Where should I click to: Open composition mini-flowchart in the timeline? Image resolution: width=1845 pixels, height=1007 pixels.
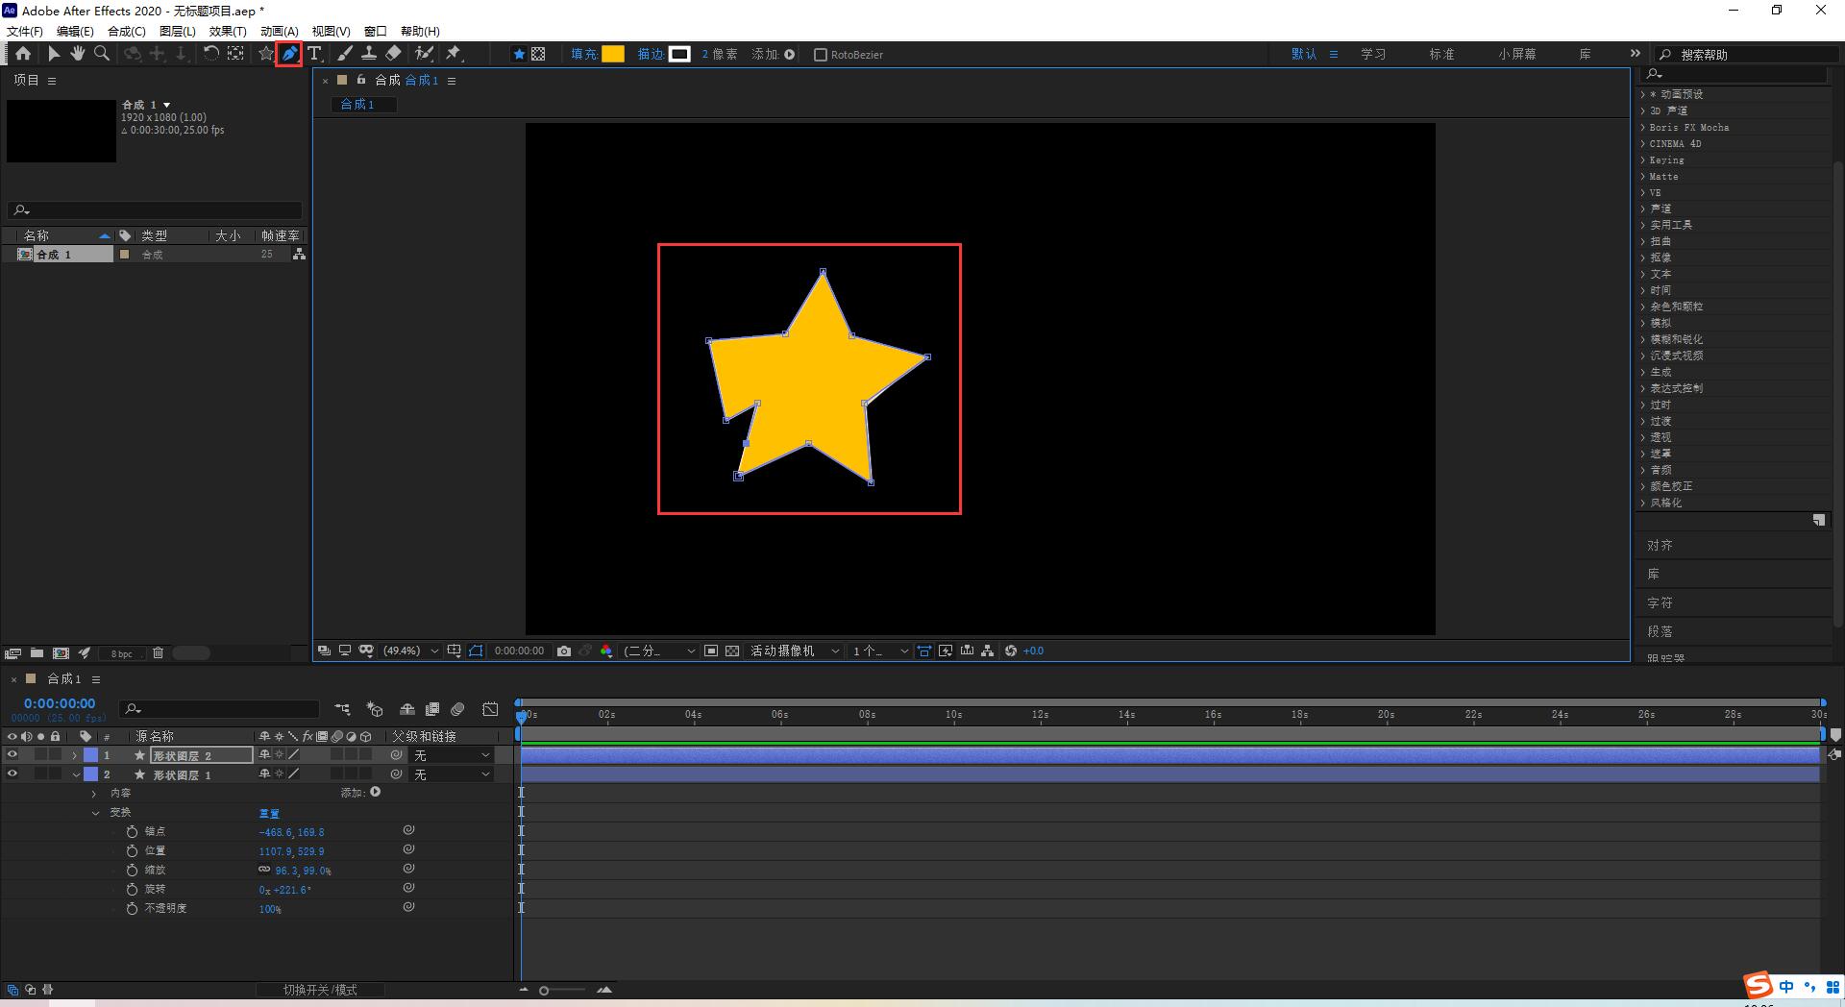342,709
